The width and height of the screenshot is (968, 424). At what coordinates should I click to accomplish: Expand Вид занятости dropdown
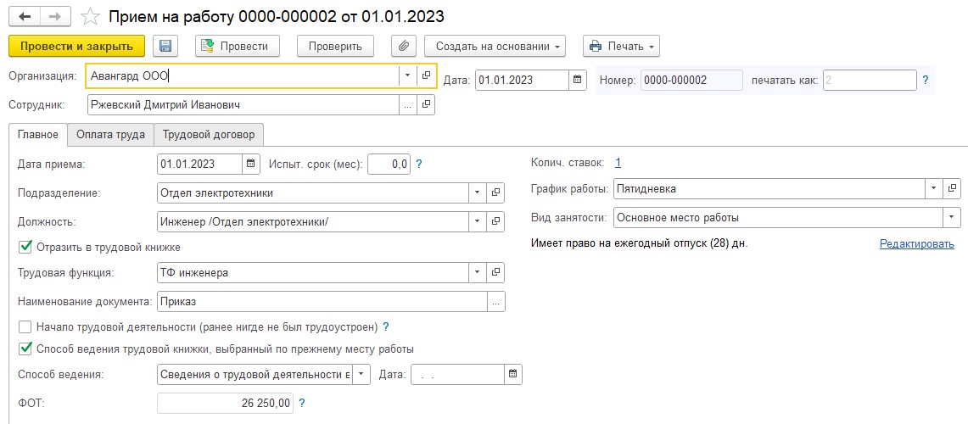pos(952,217)
